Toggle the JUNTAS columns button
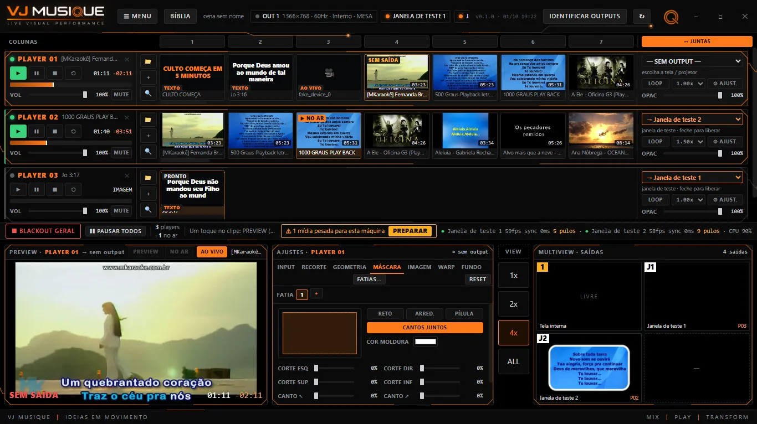 coord(697,42)
